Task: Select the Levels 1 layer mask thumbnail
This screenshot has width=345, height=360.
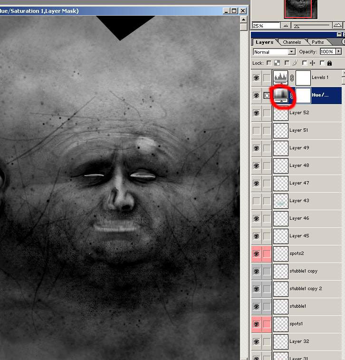Action: 303,78
